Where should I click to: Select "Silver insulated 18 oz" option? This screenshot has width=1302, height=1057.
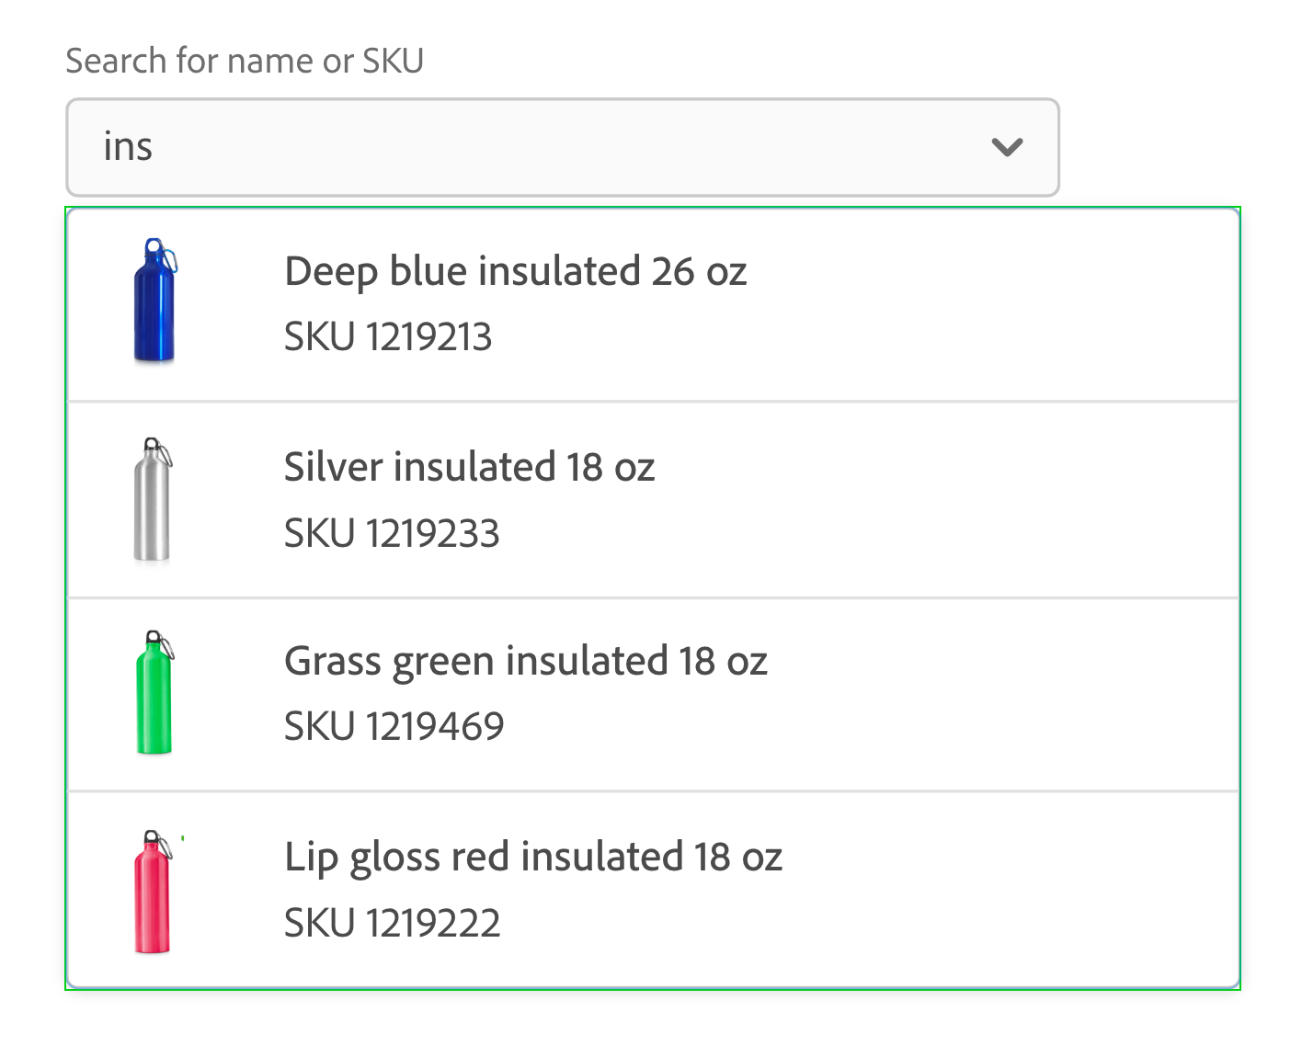(469, 468)
